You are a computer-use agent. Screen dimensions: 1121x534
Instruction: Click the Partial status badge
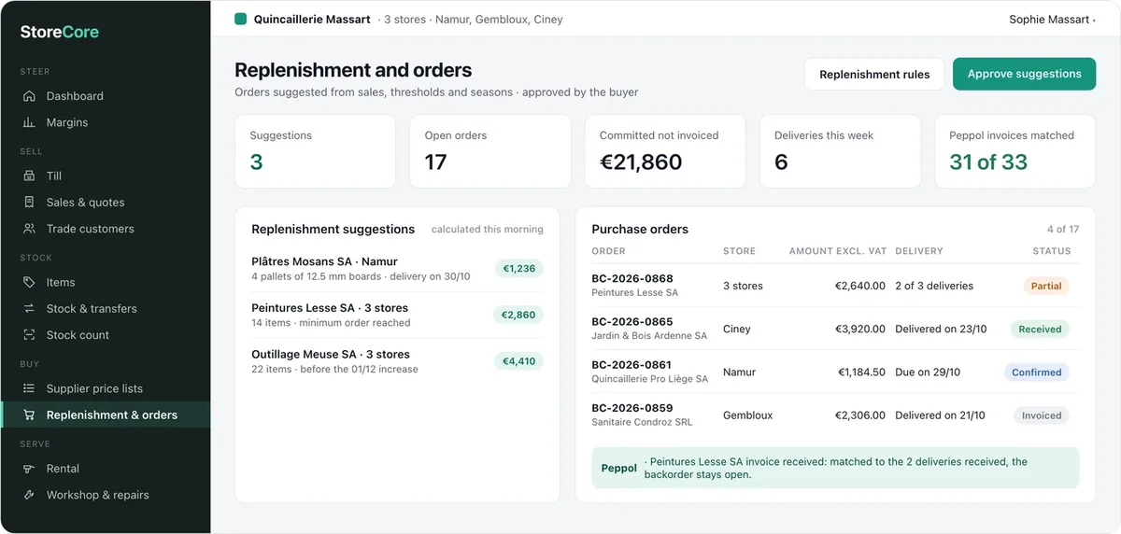pos(1046,286)
